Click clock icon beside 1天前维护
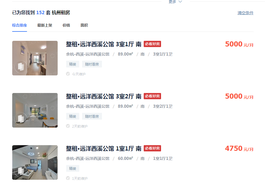Screen dimensions: 265x184 68,178
